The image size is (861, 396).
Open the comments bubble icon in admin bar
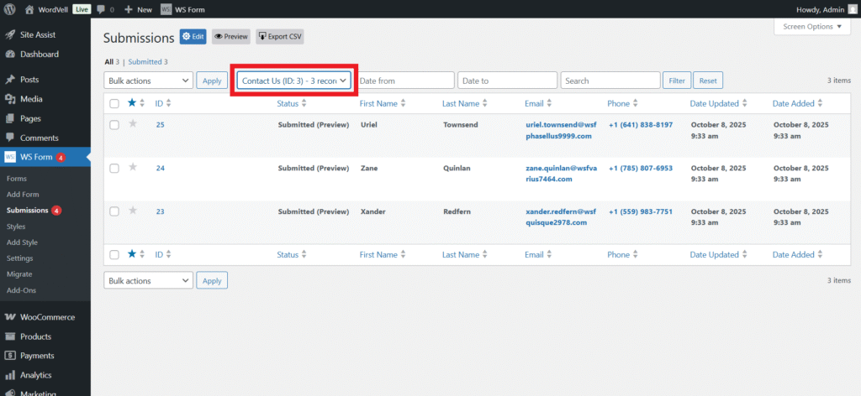pos(101,9)
